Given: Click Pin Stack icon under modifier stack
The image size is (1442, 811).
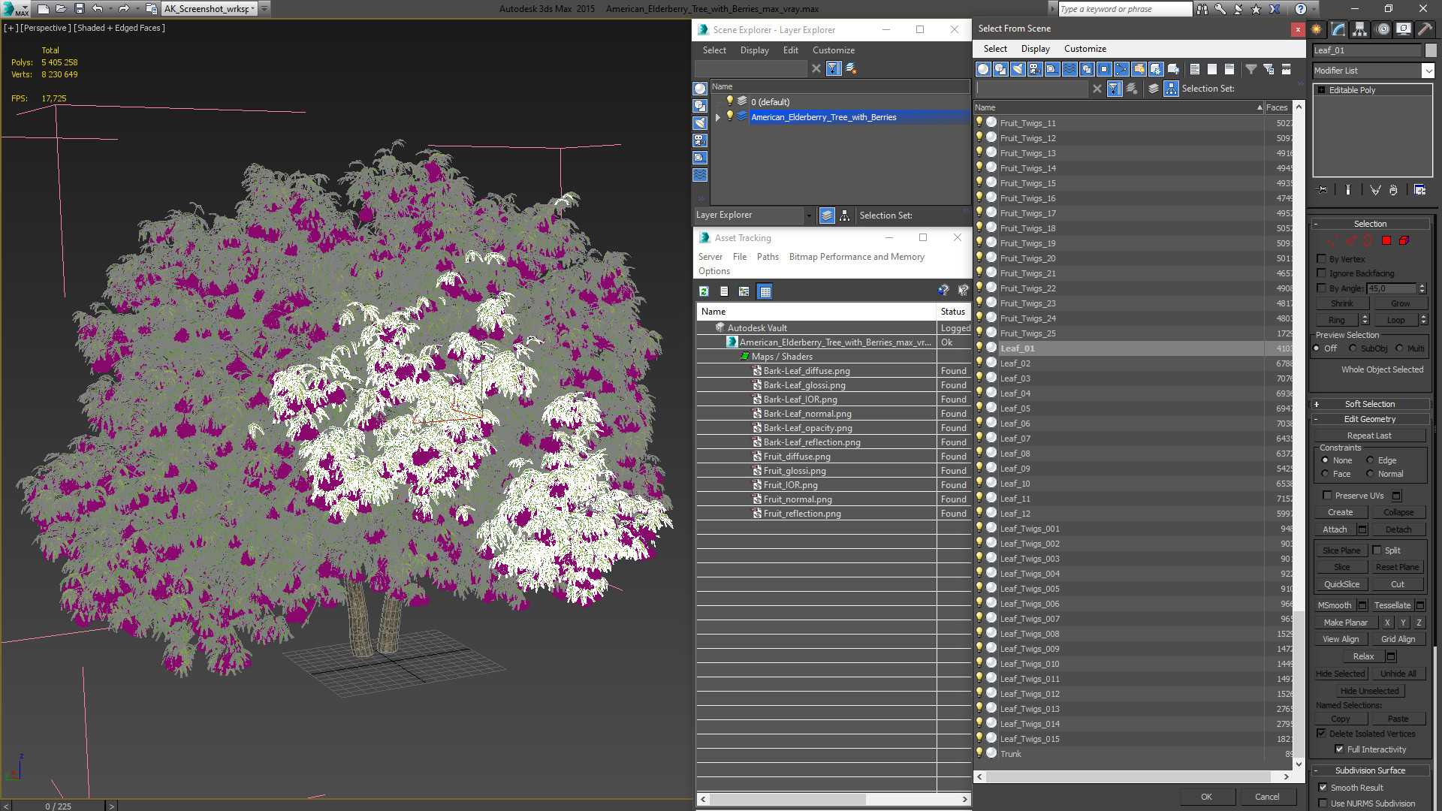Looking at the screenshot, I should [x=1323, y=190].
